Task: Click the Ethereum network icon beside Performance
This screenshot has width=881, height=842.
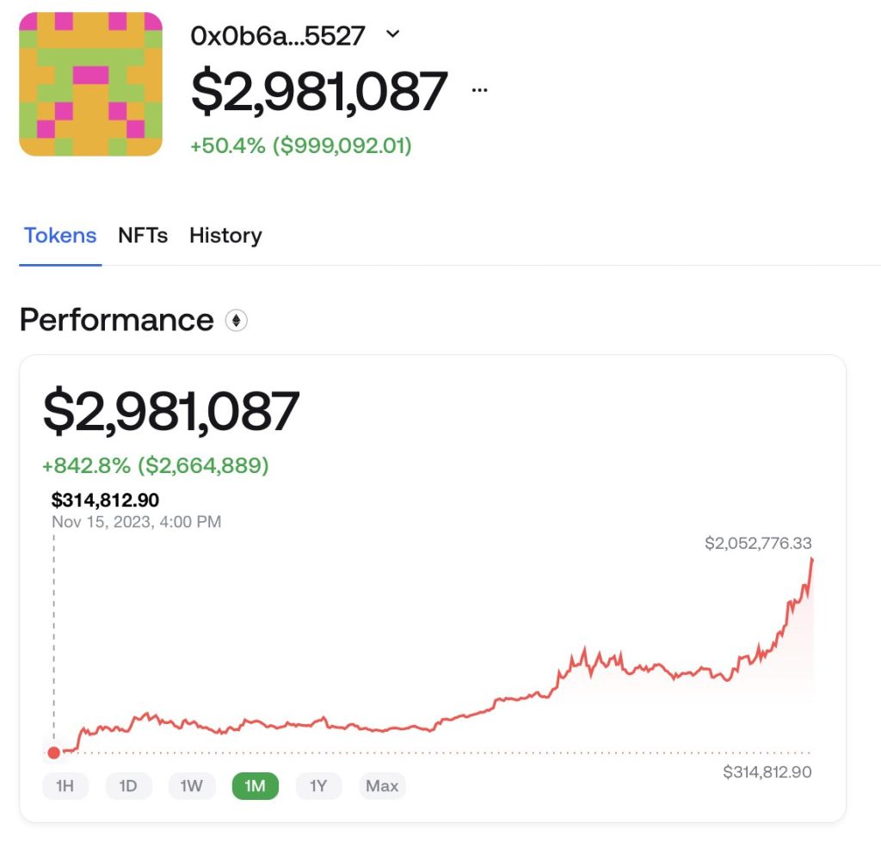Action: pos(237,321)
